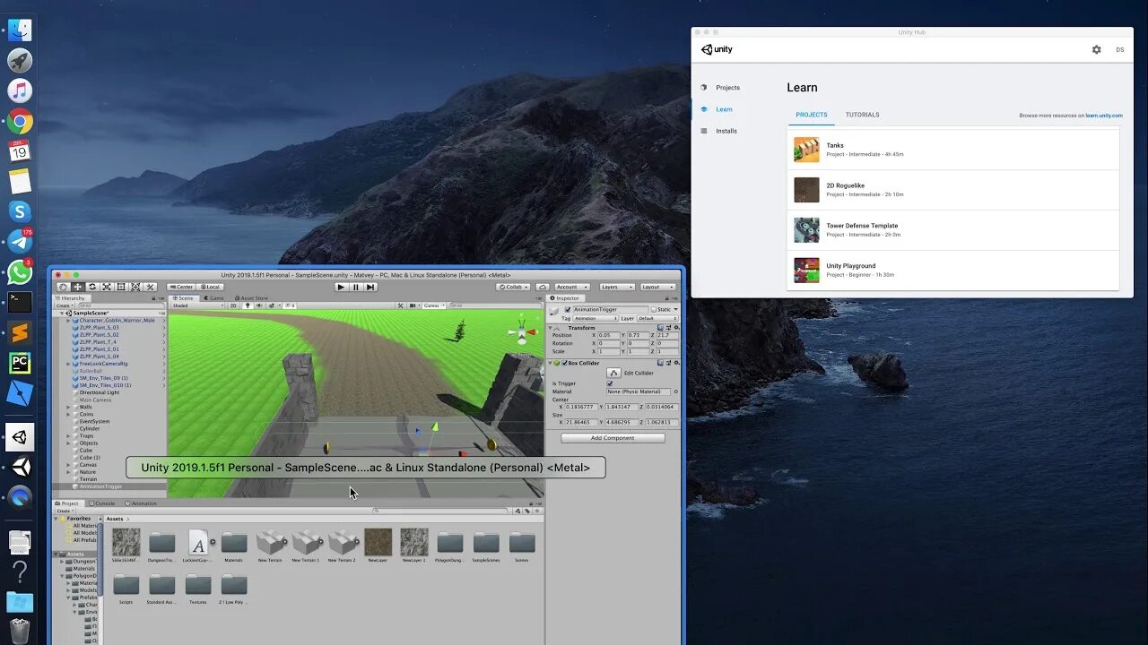
Task: Open Finder from the dock
Action: click(20, 30)
